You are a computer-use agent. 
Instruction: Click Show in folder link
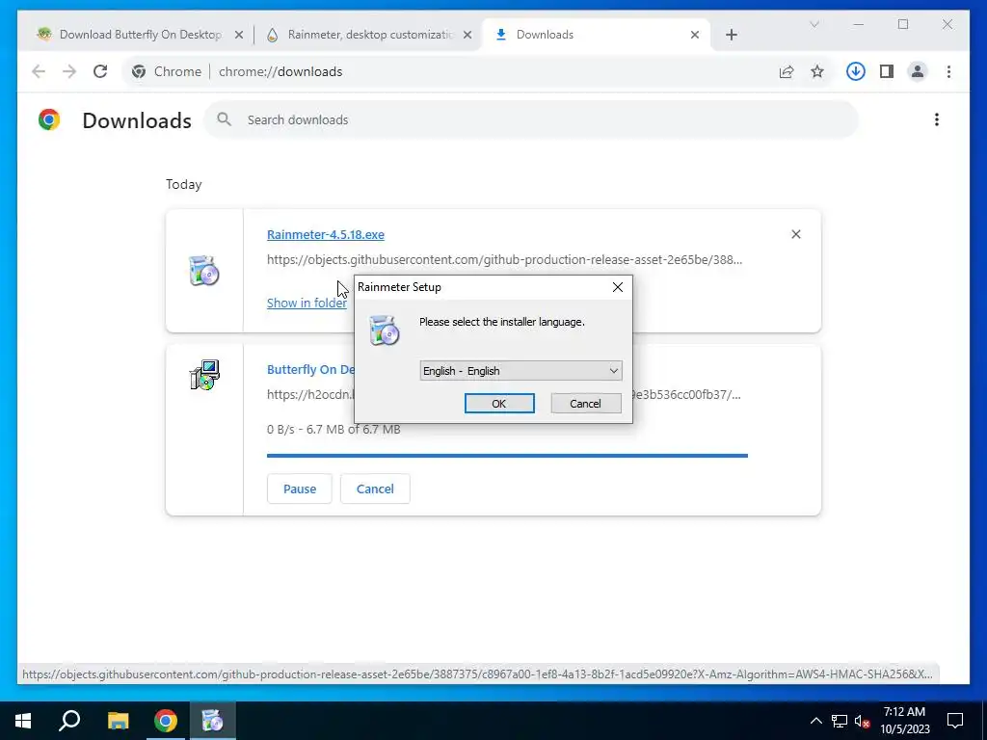(x=307, y=303)
